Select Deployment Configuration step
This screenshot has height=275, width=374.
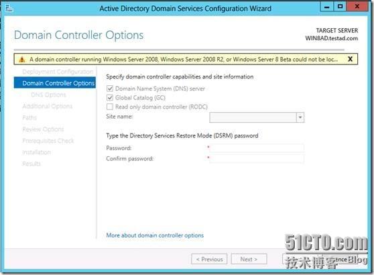click(x=58, y=72)
